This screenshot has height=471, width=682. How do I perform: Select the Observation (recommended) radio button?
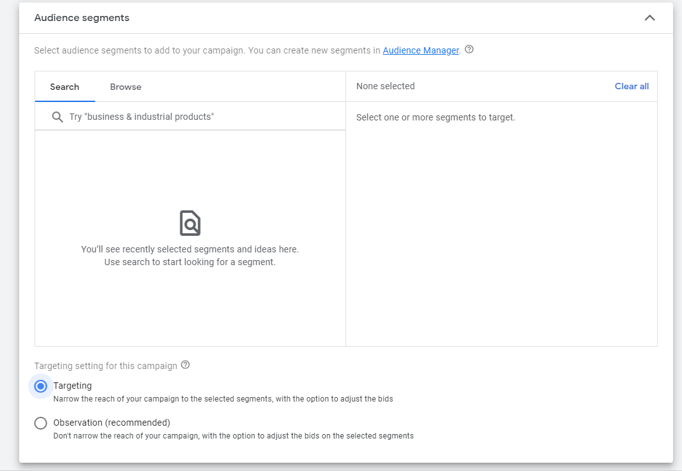[x=40, y=423]
